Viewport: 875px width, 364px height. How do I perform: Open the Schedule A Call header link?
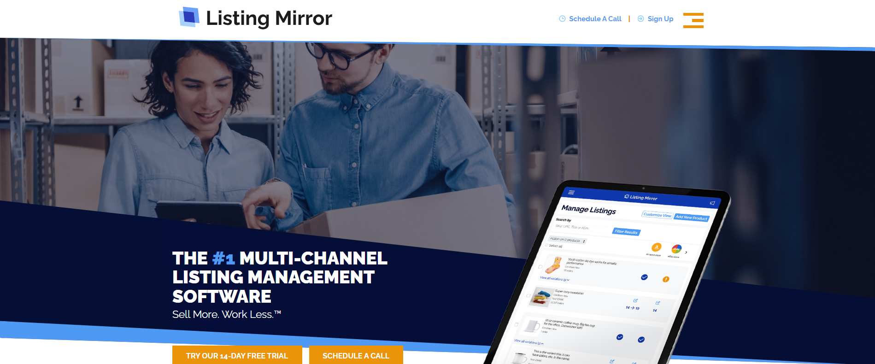coord(595,19)
